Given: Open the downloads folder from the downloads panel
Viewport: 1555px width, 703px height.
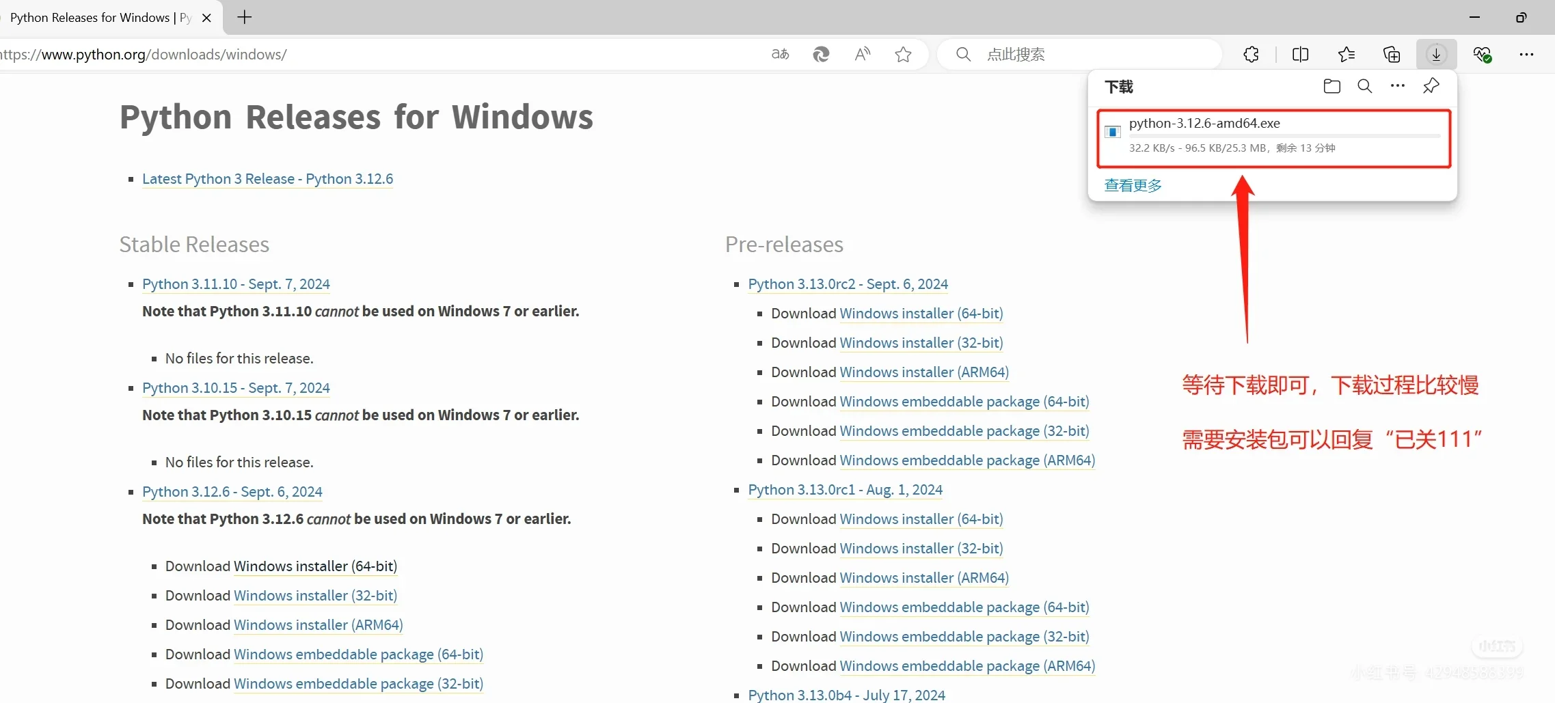Looking at the screenshot, I should point(1331,86).
